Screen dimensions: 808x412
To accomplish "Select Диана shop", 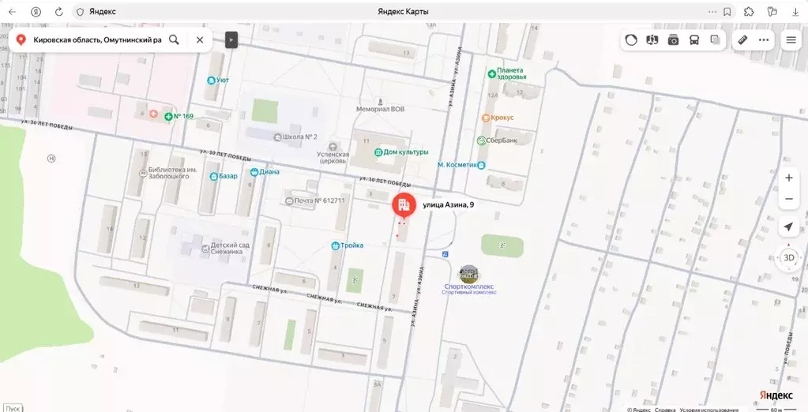I will [x=265, y=172].
